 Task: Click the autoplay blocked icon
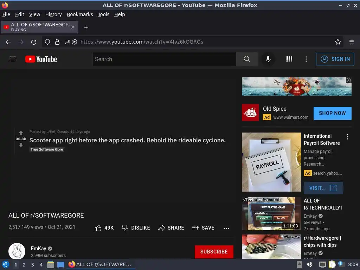pos(74,42)
